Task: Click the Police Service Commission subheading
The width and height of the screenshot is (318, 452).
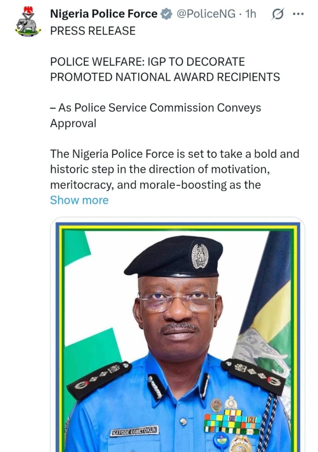Action: [155, 116]
